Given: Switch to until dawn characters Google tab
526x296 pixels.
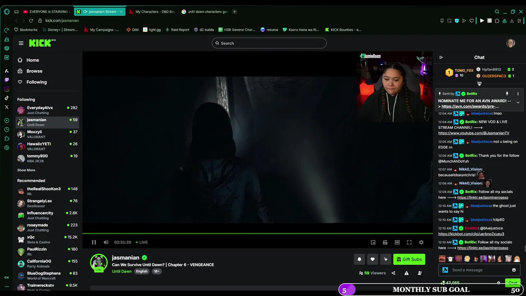Looking at the screenshot, I should click(x=205, y=12).
